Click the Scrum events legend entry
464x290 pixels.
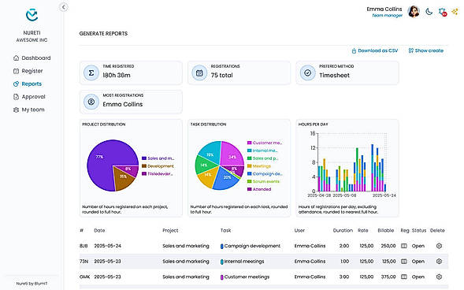click(263, 182)
